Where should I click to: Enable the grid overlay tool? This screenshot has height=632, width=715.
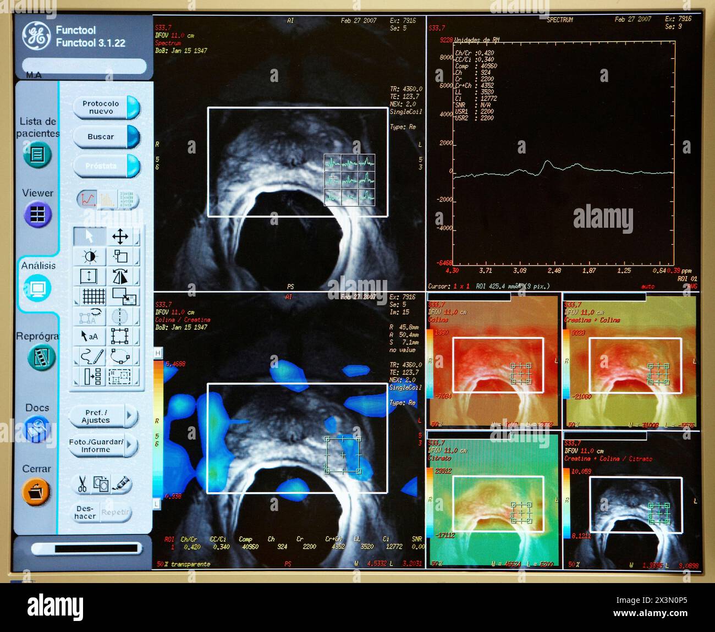point(92,296)
